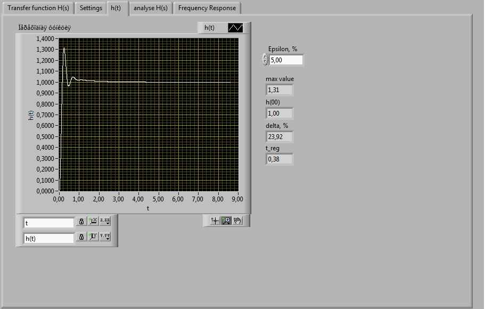This screenshot has height=309, width=485.
Task: Open the Transfer function H(s) tab
Action: point(38,8)
